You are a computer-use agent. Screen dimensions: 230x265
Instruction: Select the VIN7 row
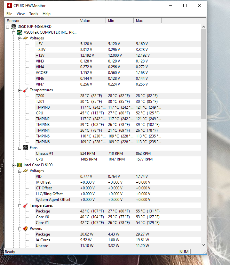[118, 84]
